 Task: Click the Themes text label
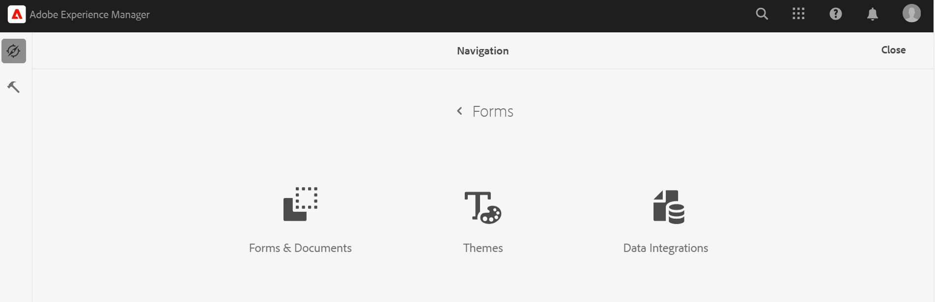(x=483, y=248)
